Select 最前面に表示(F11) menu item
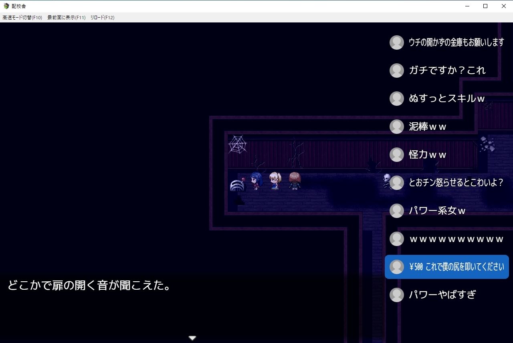This screenshot has width=513, height=343. pyautogui.click(x=67, y=18)
